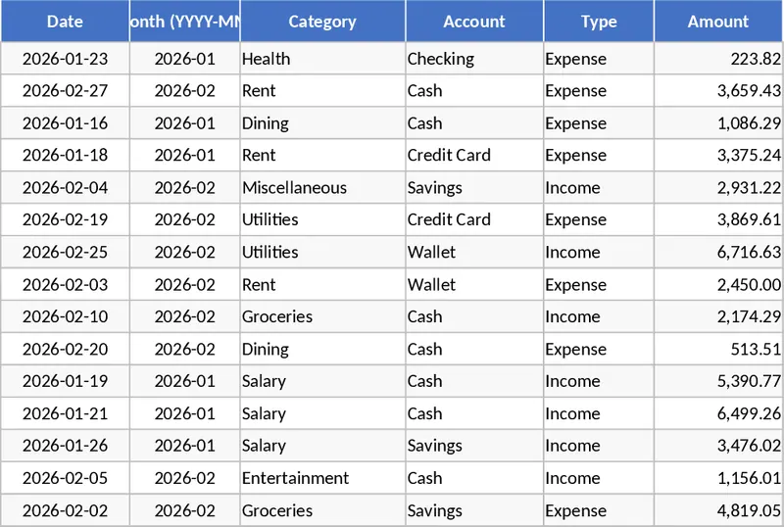
Task: Select the Month (YYYY-MM) column header
Action: point(184,22)
